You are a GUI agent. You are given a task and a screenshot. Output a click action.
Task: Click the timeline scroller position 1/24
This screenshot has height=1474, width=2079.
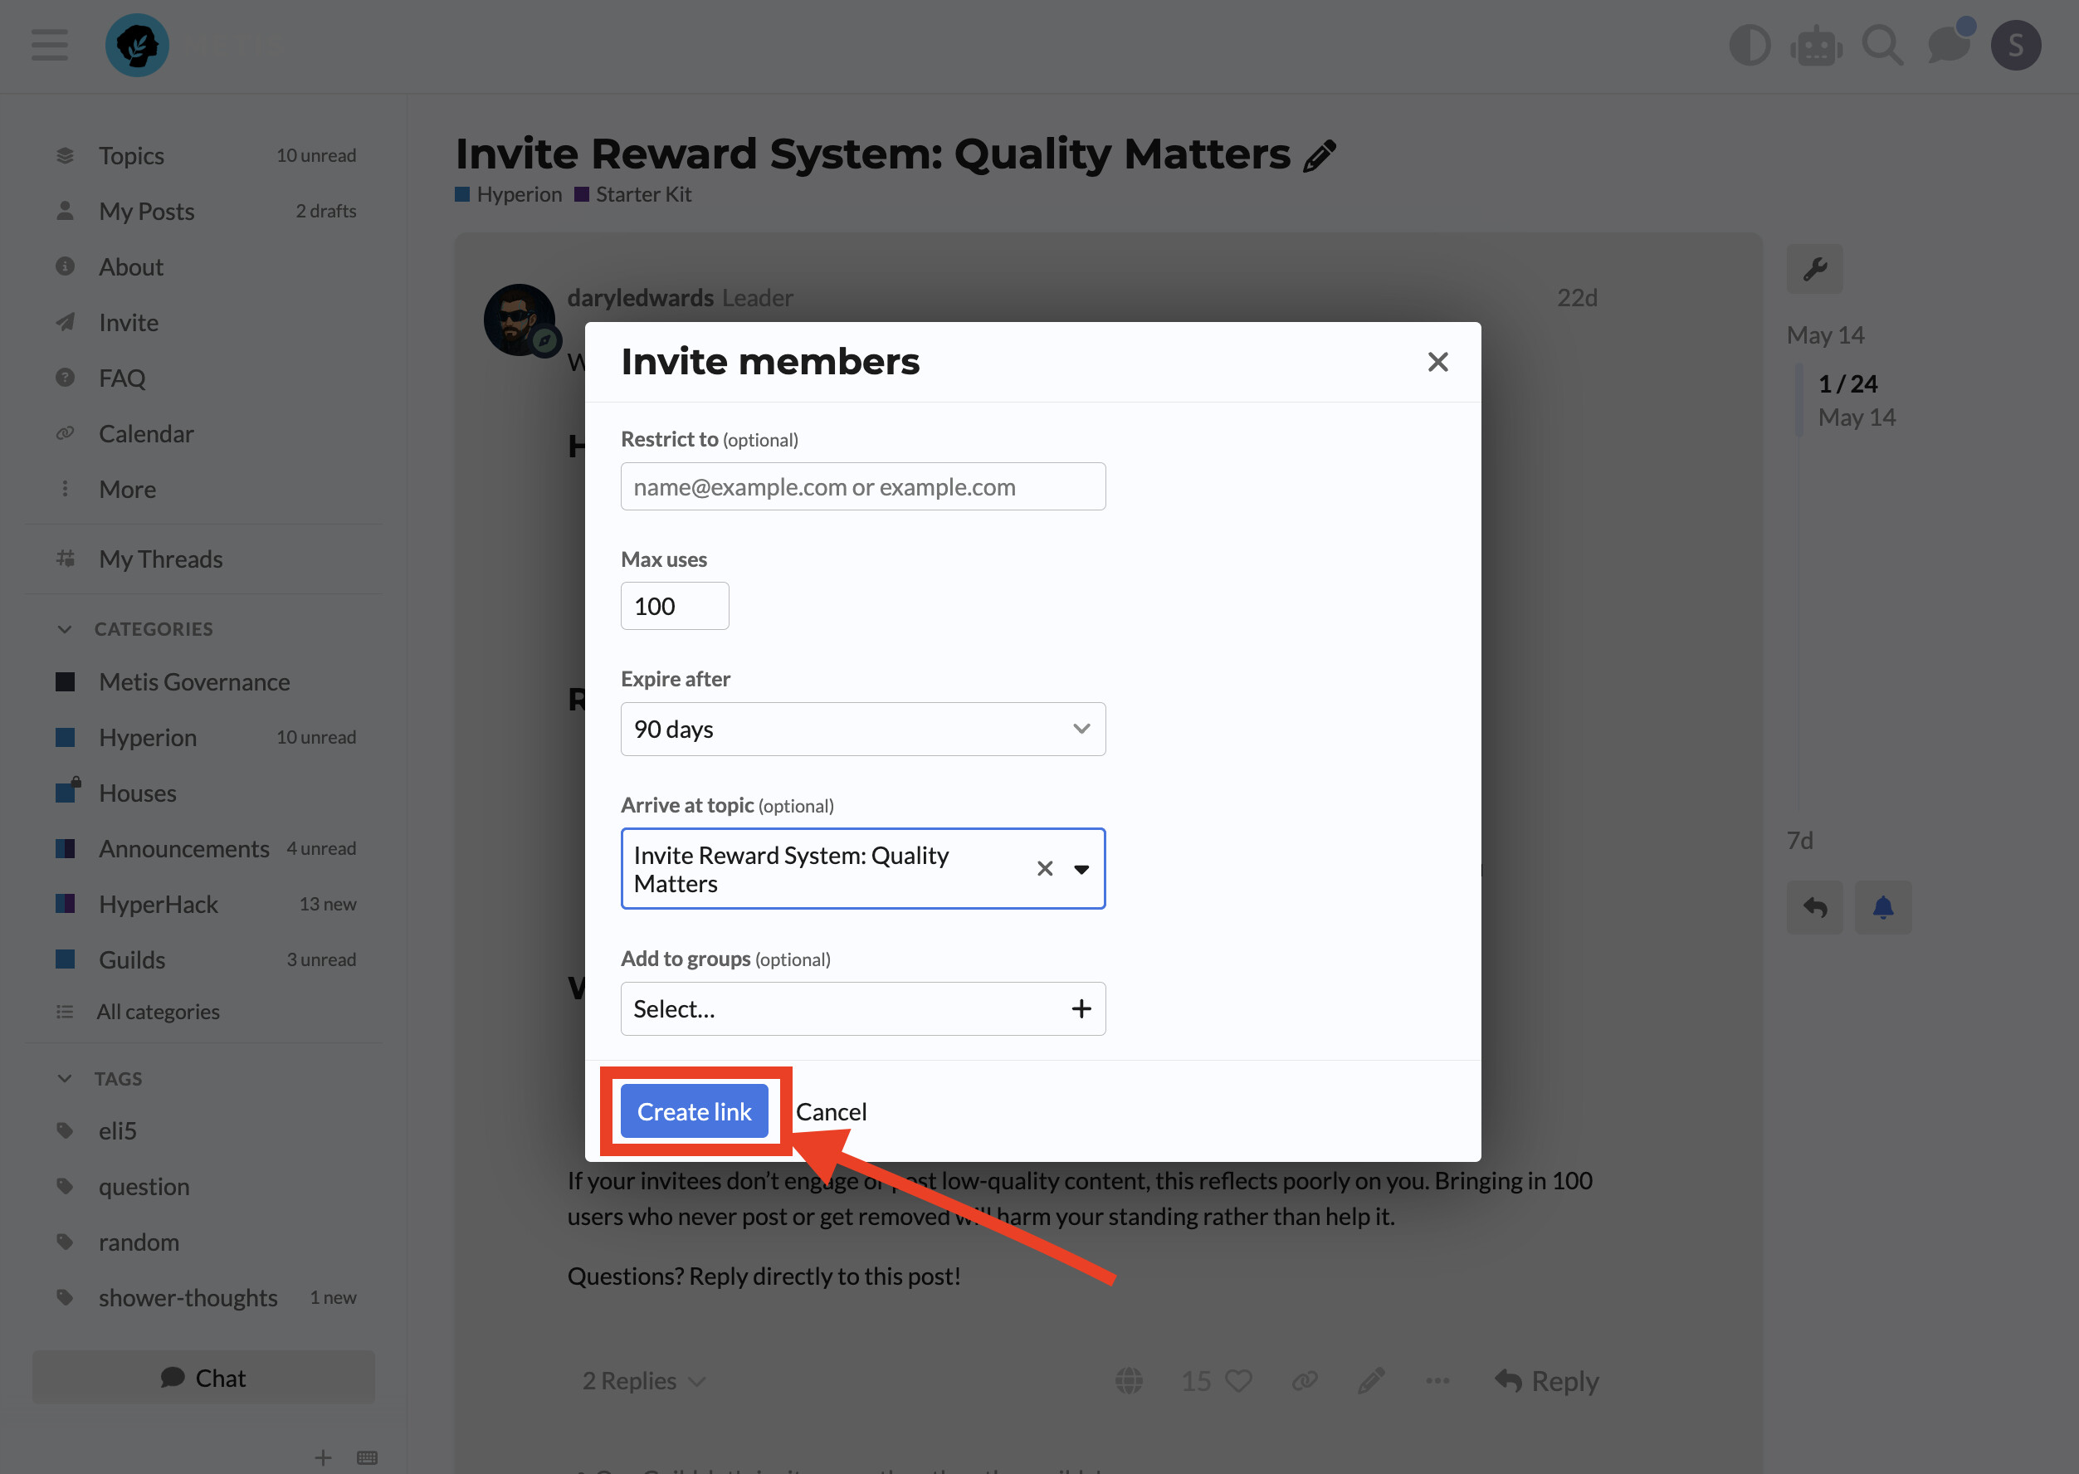tap(1847, 384)
